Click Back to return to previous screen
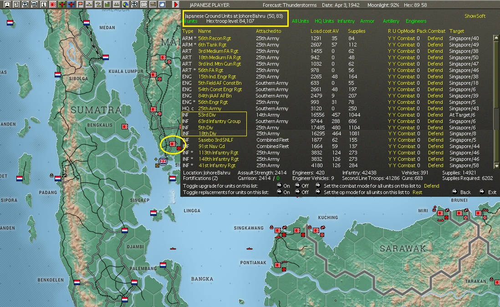Screen dimensions: 500x307 coord(461,192)
